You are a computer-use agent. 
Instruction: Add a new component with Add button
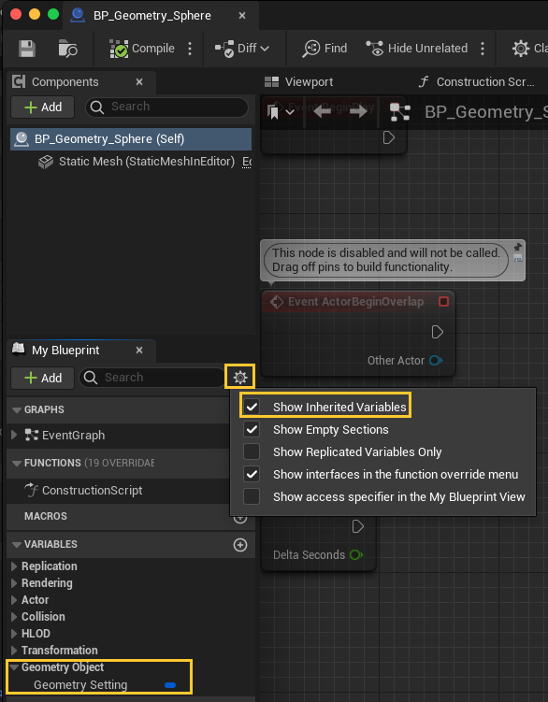pos(43,107)
